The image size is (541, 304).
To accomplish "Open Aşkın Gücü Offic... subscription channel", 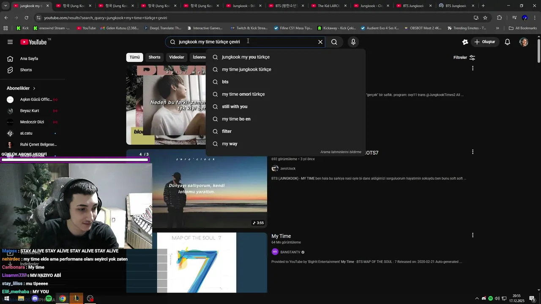I will click(x=32, y=100).
